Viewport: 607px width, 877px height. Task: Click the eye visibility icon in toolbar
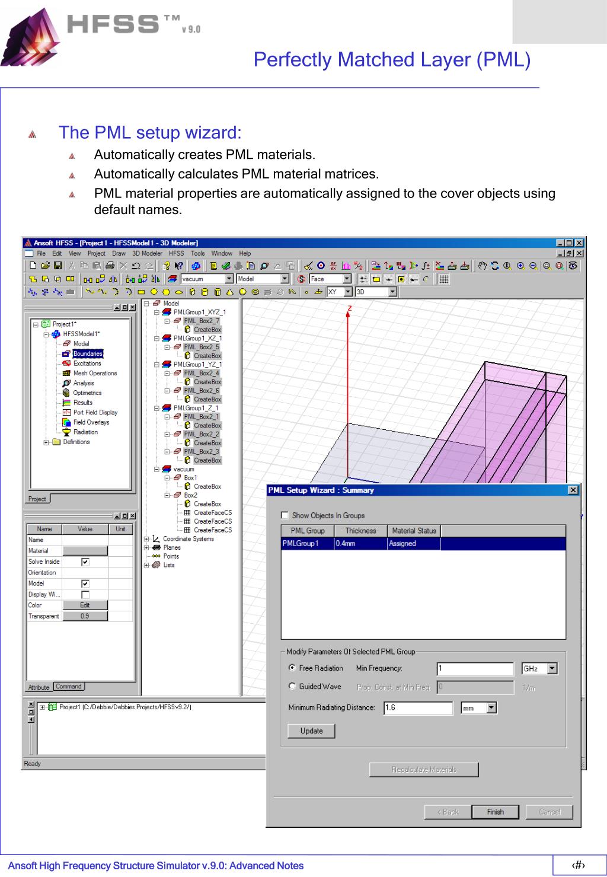pos(573,266)
